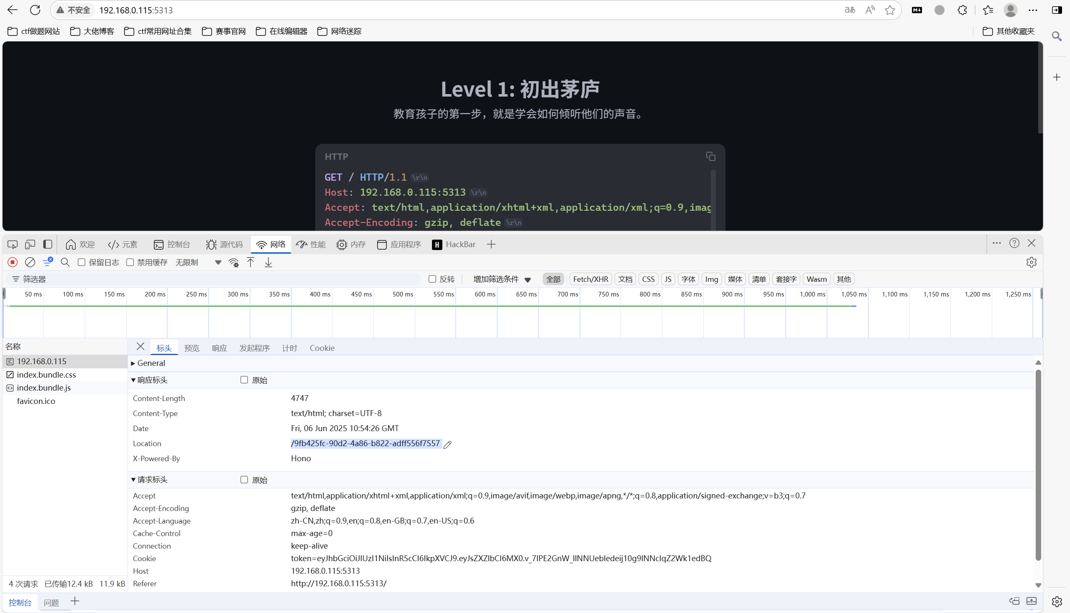This screenshot has width=1070, height=613.
Task: Open the favorites list icon
Action: click(x=988, y=10)
